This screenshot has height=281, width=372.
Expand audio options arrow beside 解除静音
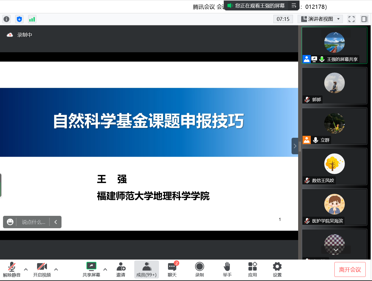26,269
